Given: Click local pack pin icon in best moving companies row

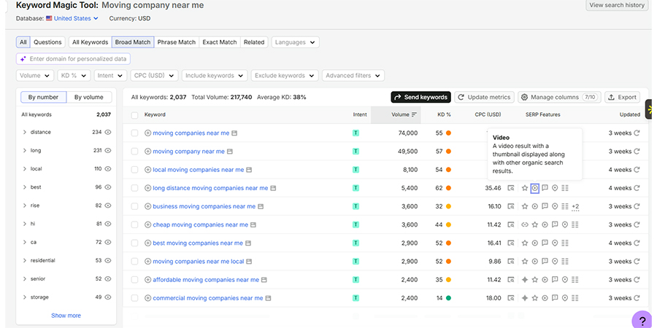Looking at the screenshot, I should [x=555, y=243].
